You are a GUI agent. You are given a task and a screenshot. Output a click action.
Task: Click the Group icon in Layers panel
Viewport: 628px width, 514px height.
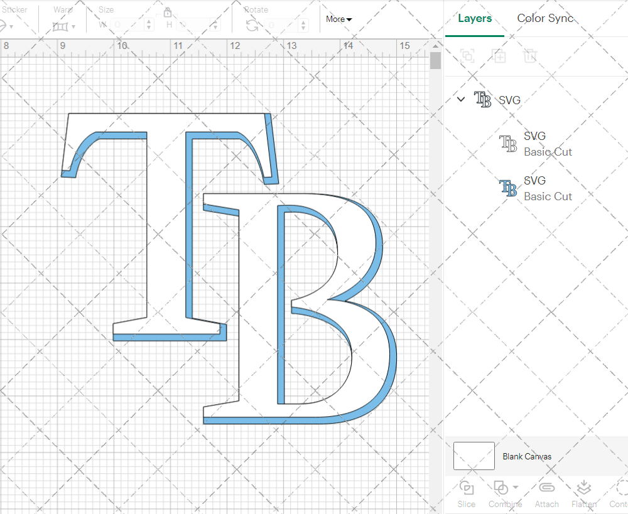pos(467,56)
